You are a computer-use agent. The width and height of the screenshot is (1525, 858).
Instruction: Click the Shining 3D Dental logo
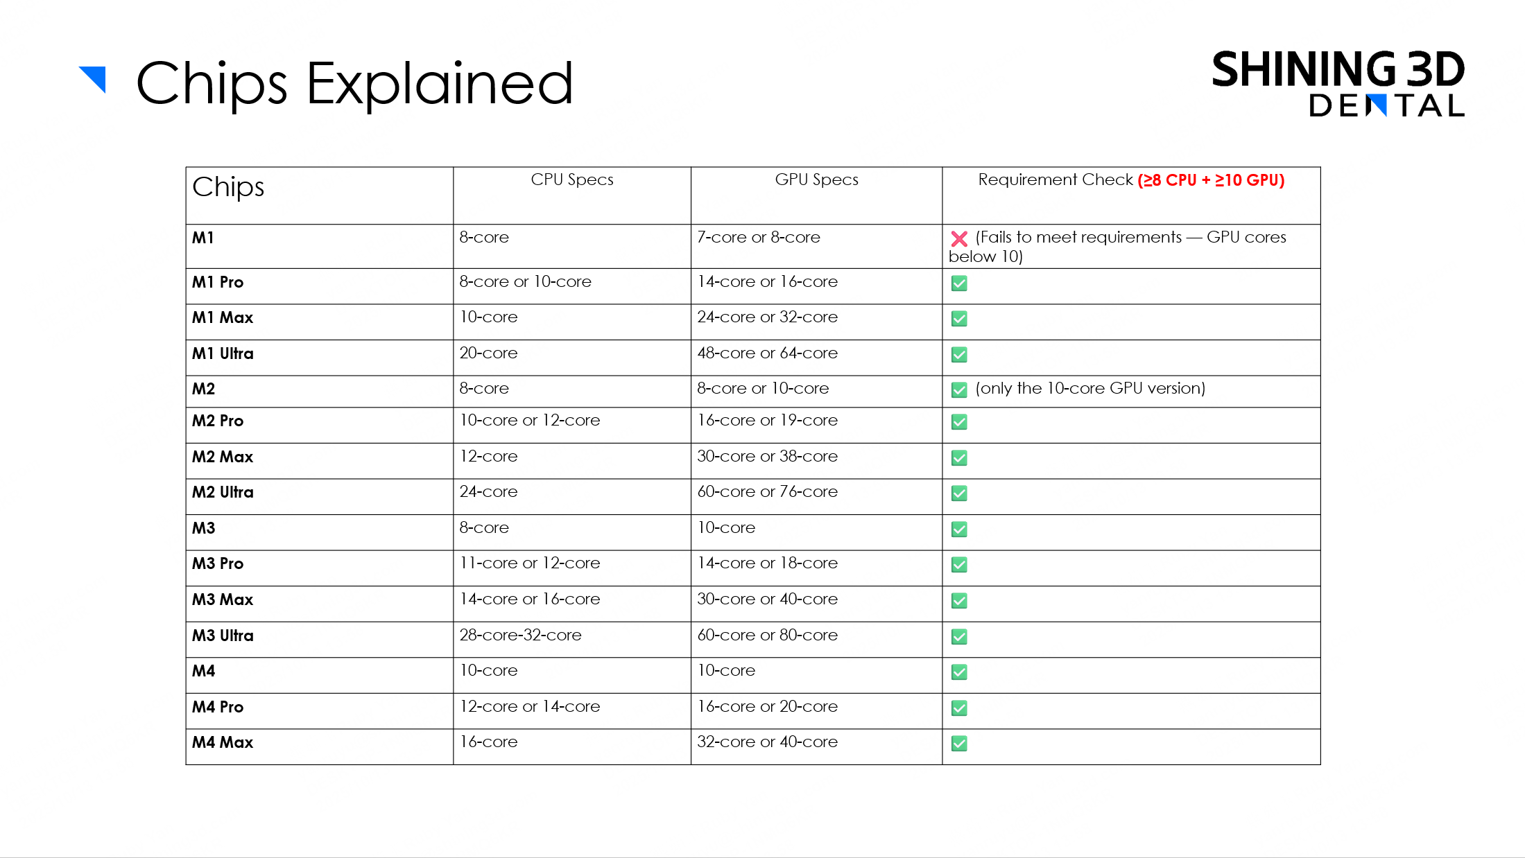click(x=1337, y=82)
